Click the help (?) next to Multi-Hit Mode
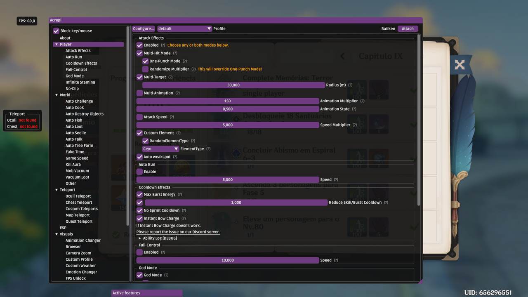528x297 pixels. [x=175, y=53]
